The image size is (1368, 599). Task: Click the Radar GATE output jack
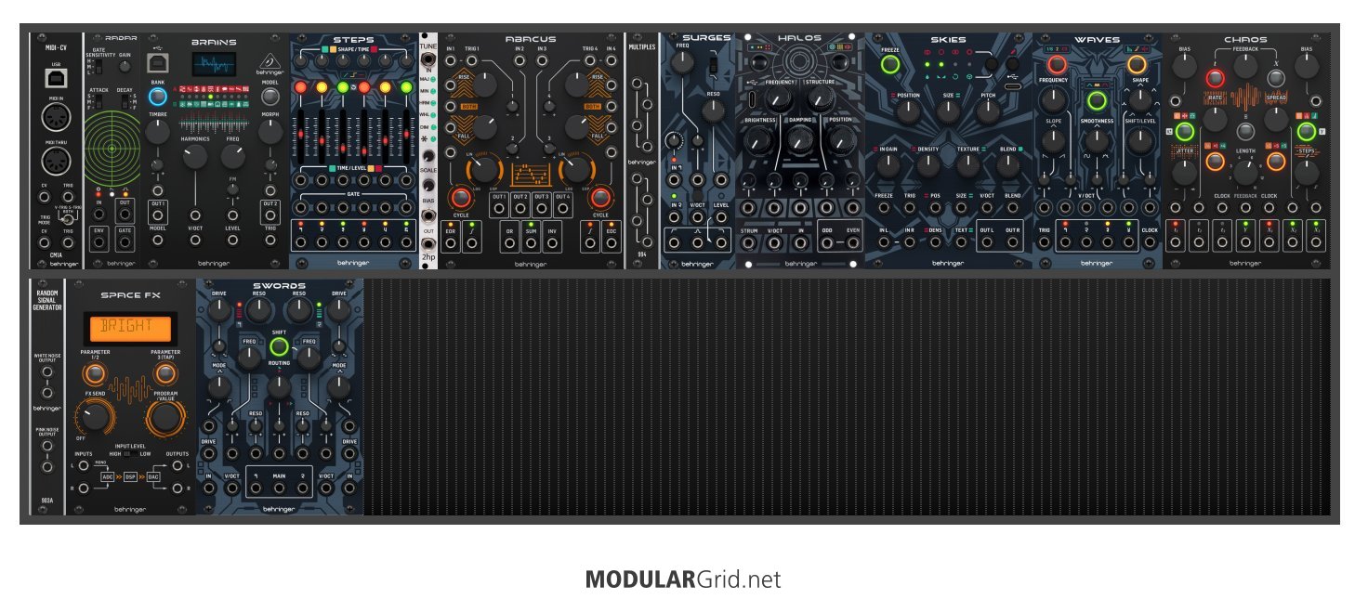[125, 241]
